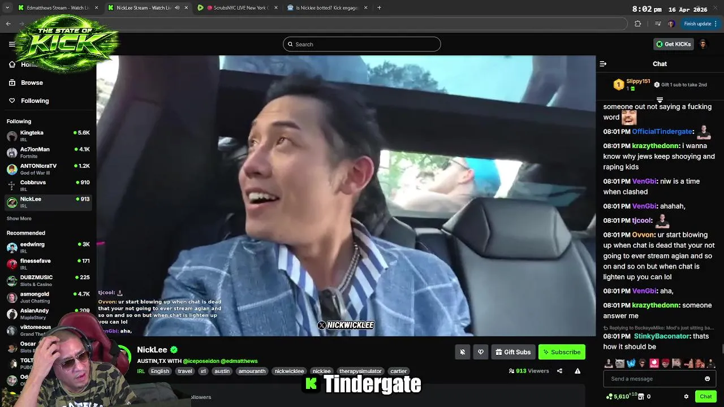Screen dimensions: 724x407
Task: Open the Following heart link
Action: [29, 101]
